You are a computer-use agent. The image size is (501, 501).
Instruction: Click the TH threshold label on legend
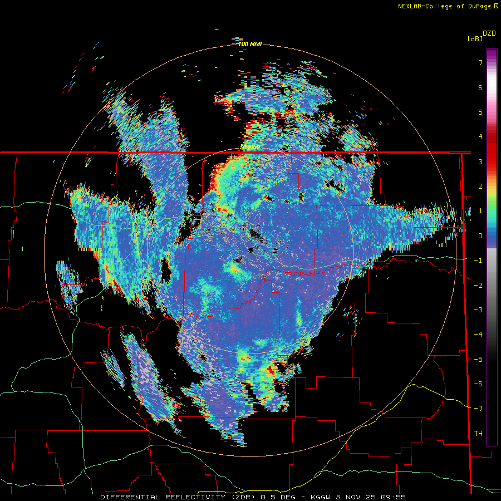point(478,434)
